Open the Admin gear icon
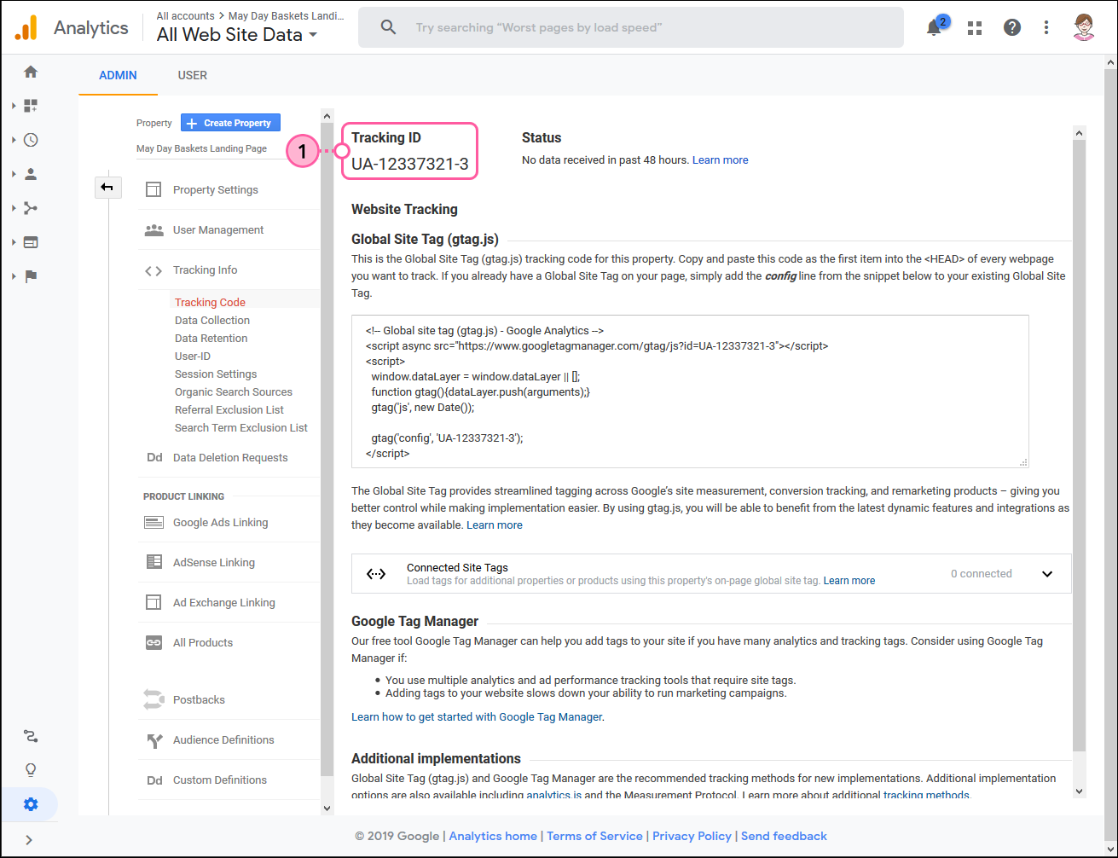The width and height of the screenshot is (1118, 858). 31,804
